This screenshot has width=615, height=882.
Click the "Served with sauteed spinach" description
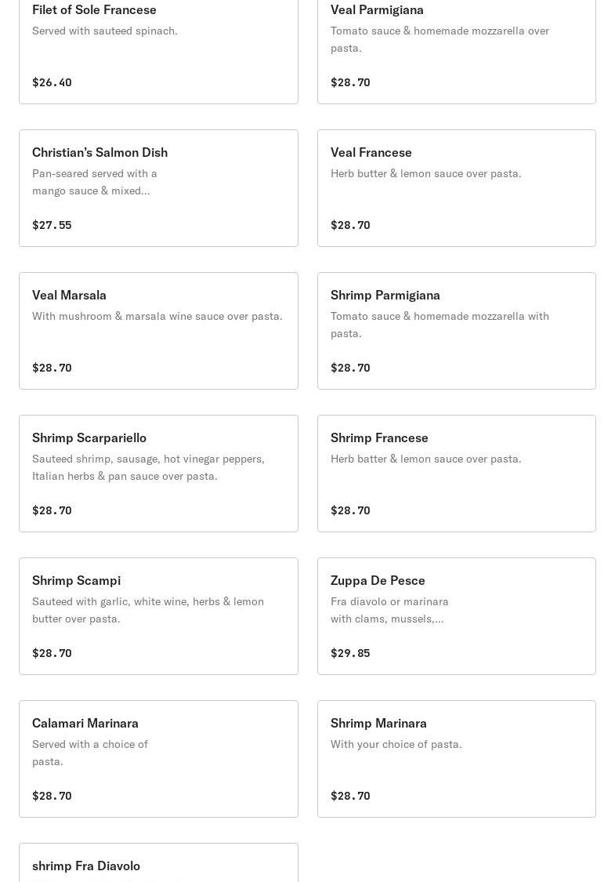105,31
